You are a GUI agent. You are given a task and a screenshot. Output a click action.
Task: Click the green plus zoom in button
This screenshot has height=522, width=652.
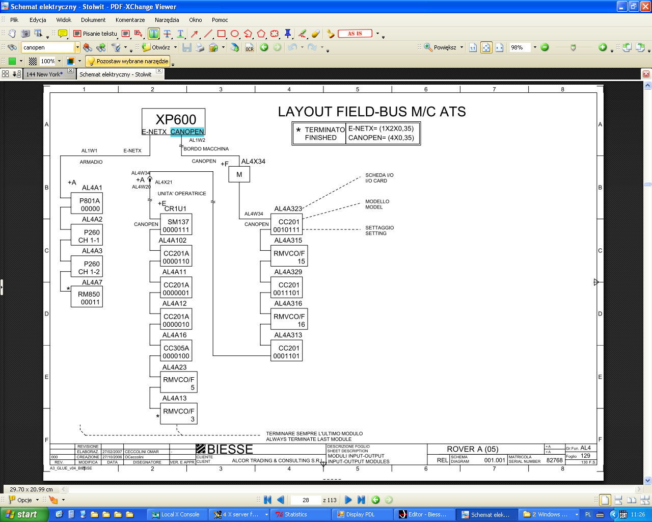click(603, 47)
